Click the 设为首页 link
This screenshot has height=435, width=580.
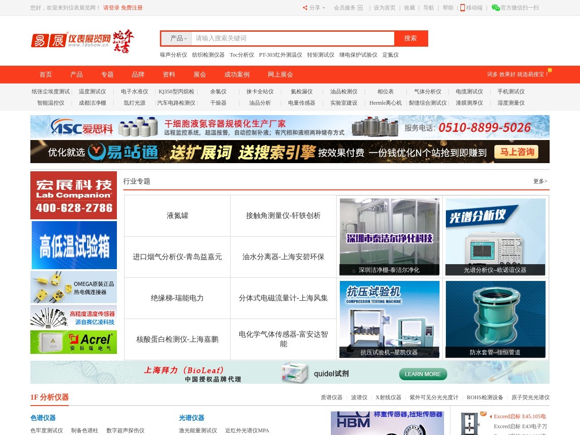click(385, 8)
